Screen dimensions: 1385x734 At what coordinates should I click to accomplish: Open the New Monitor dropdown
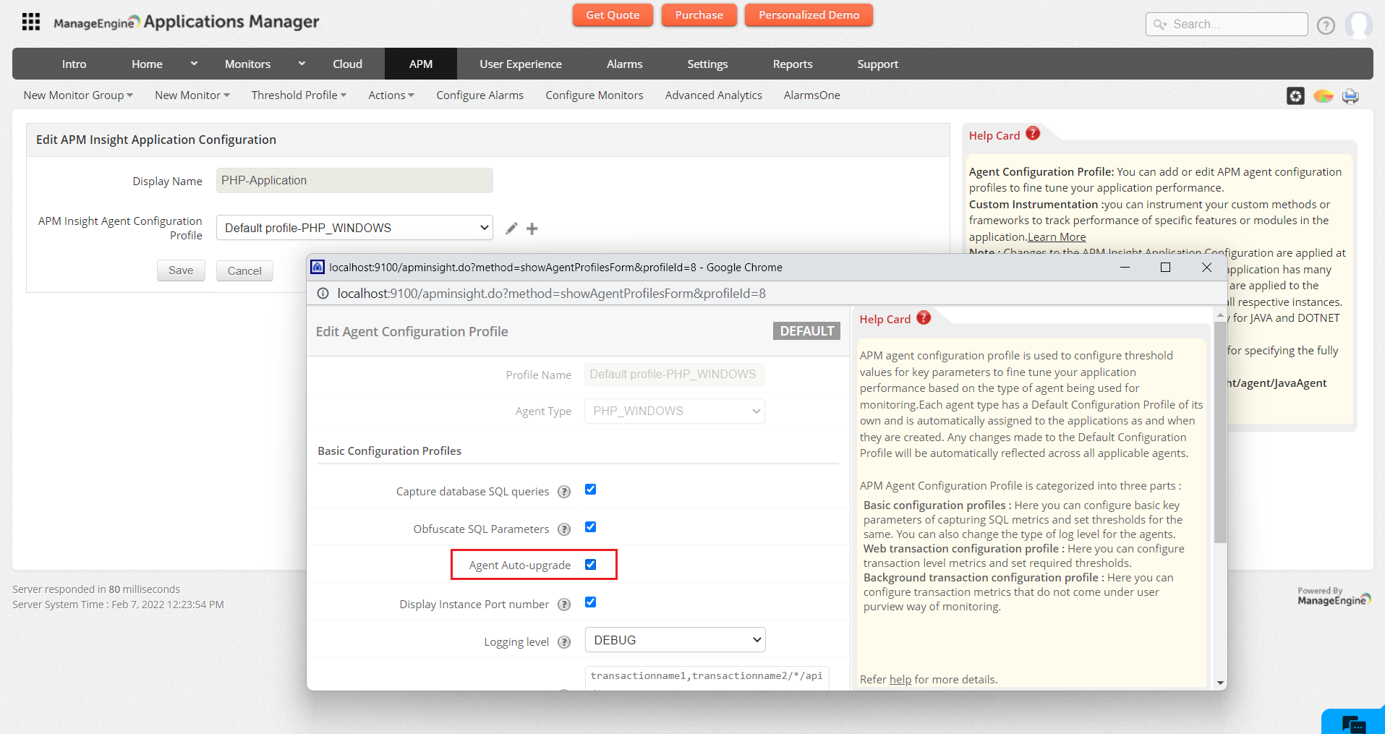coord(192,95)
